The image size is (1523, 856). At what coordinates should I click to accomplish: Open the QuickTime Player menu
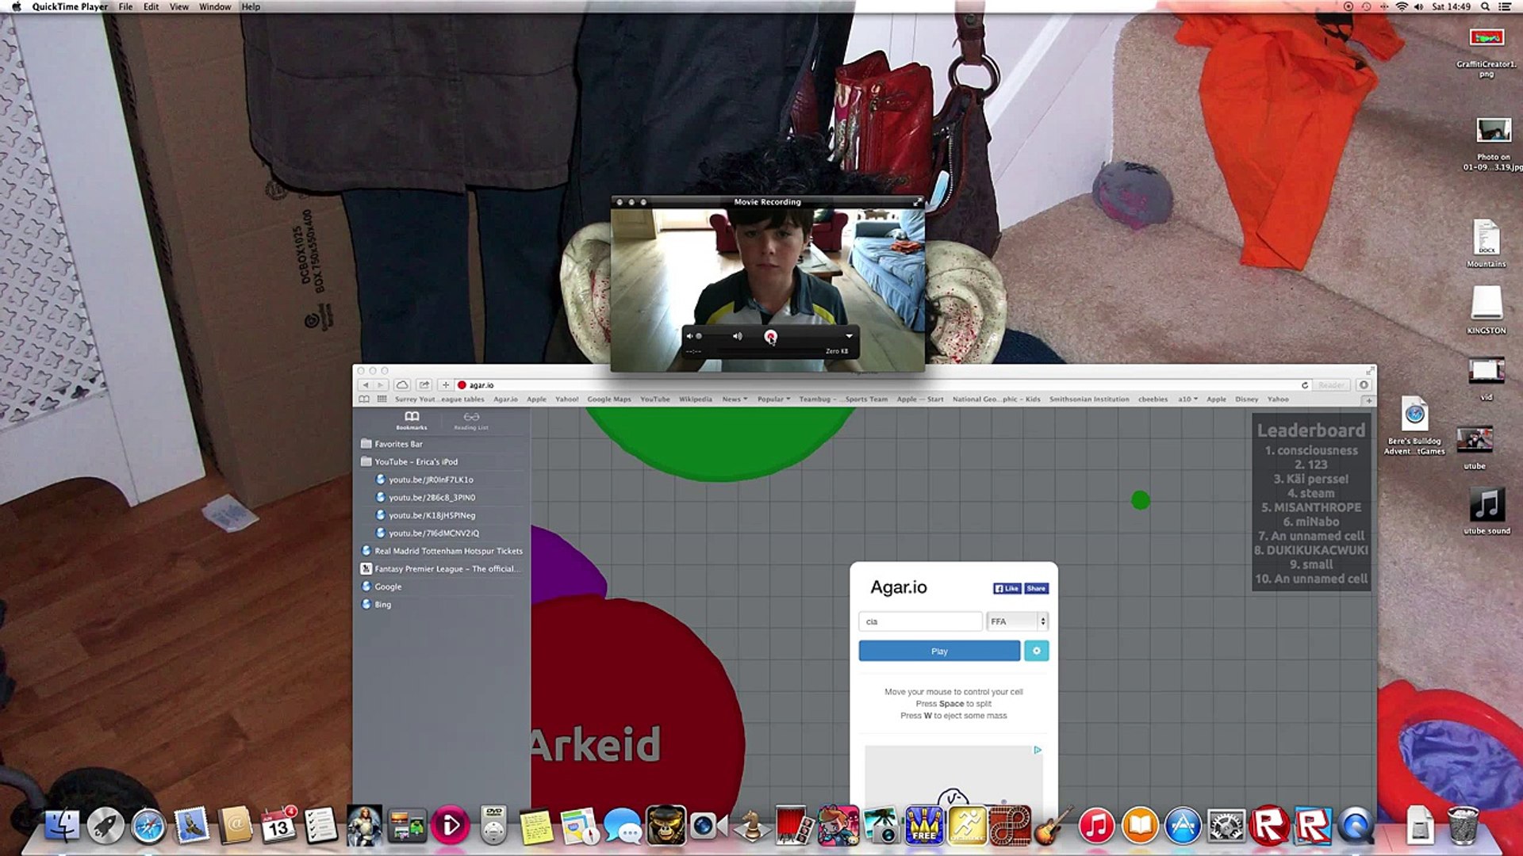pyautogui.click(x=70, y=6)
